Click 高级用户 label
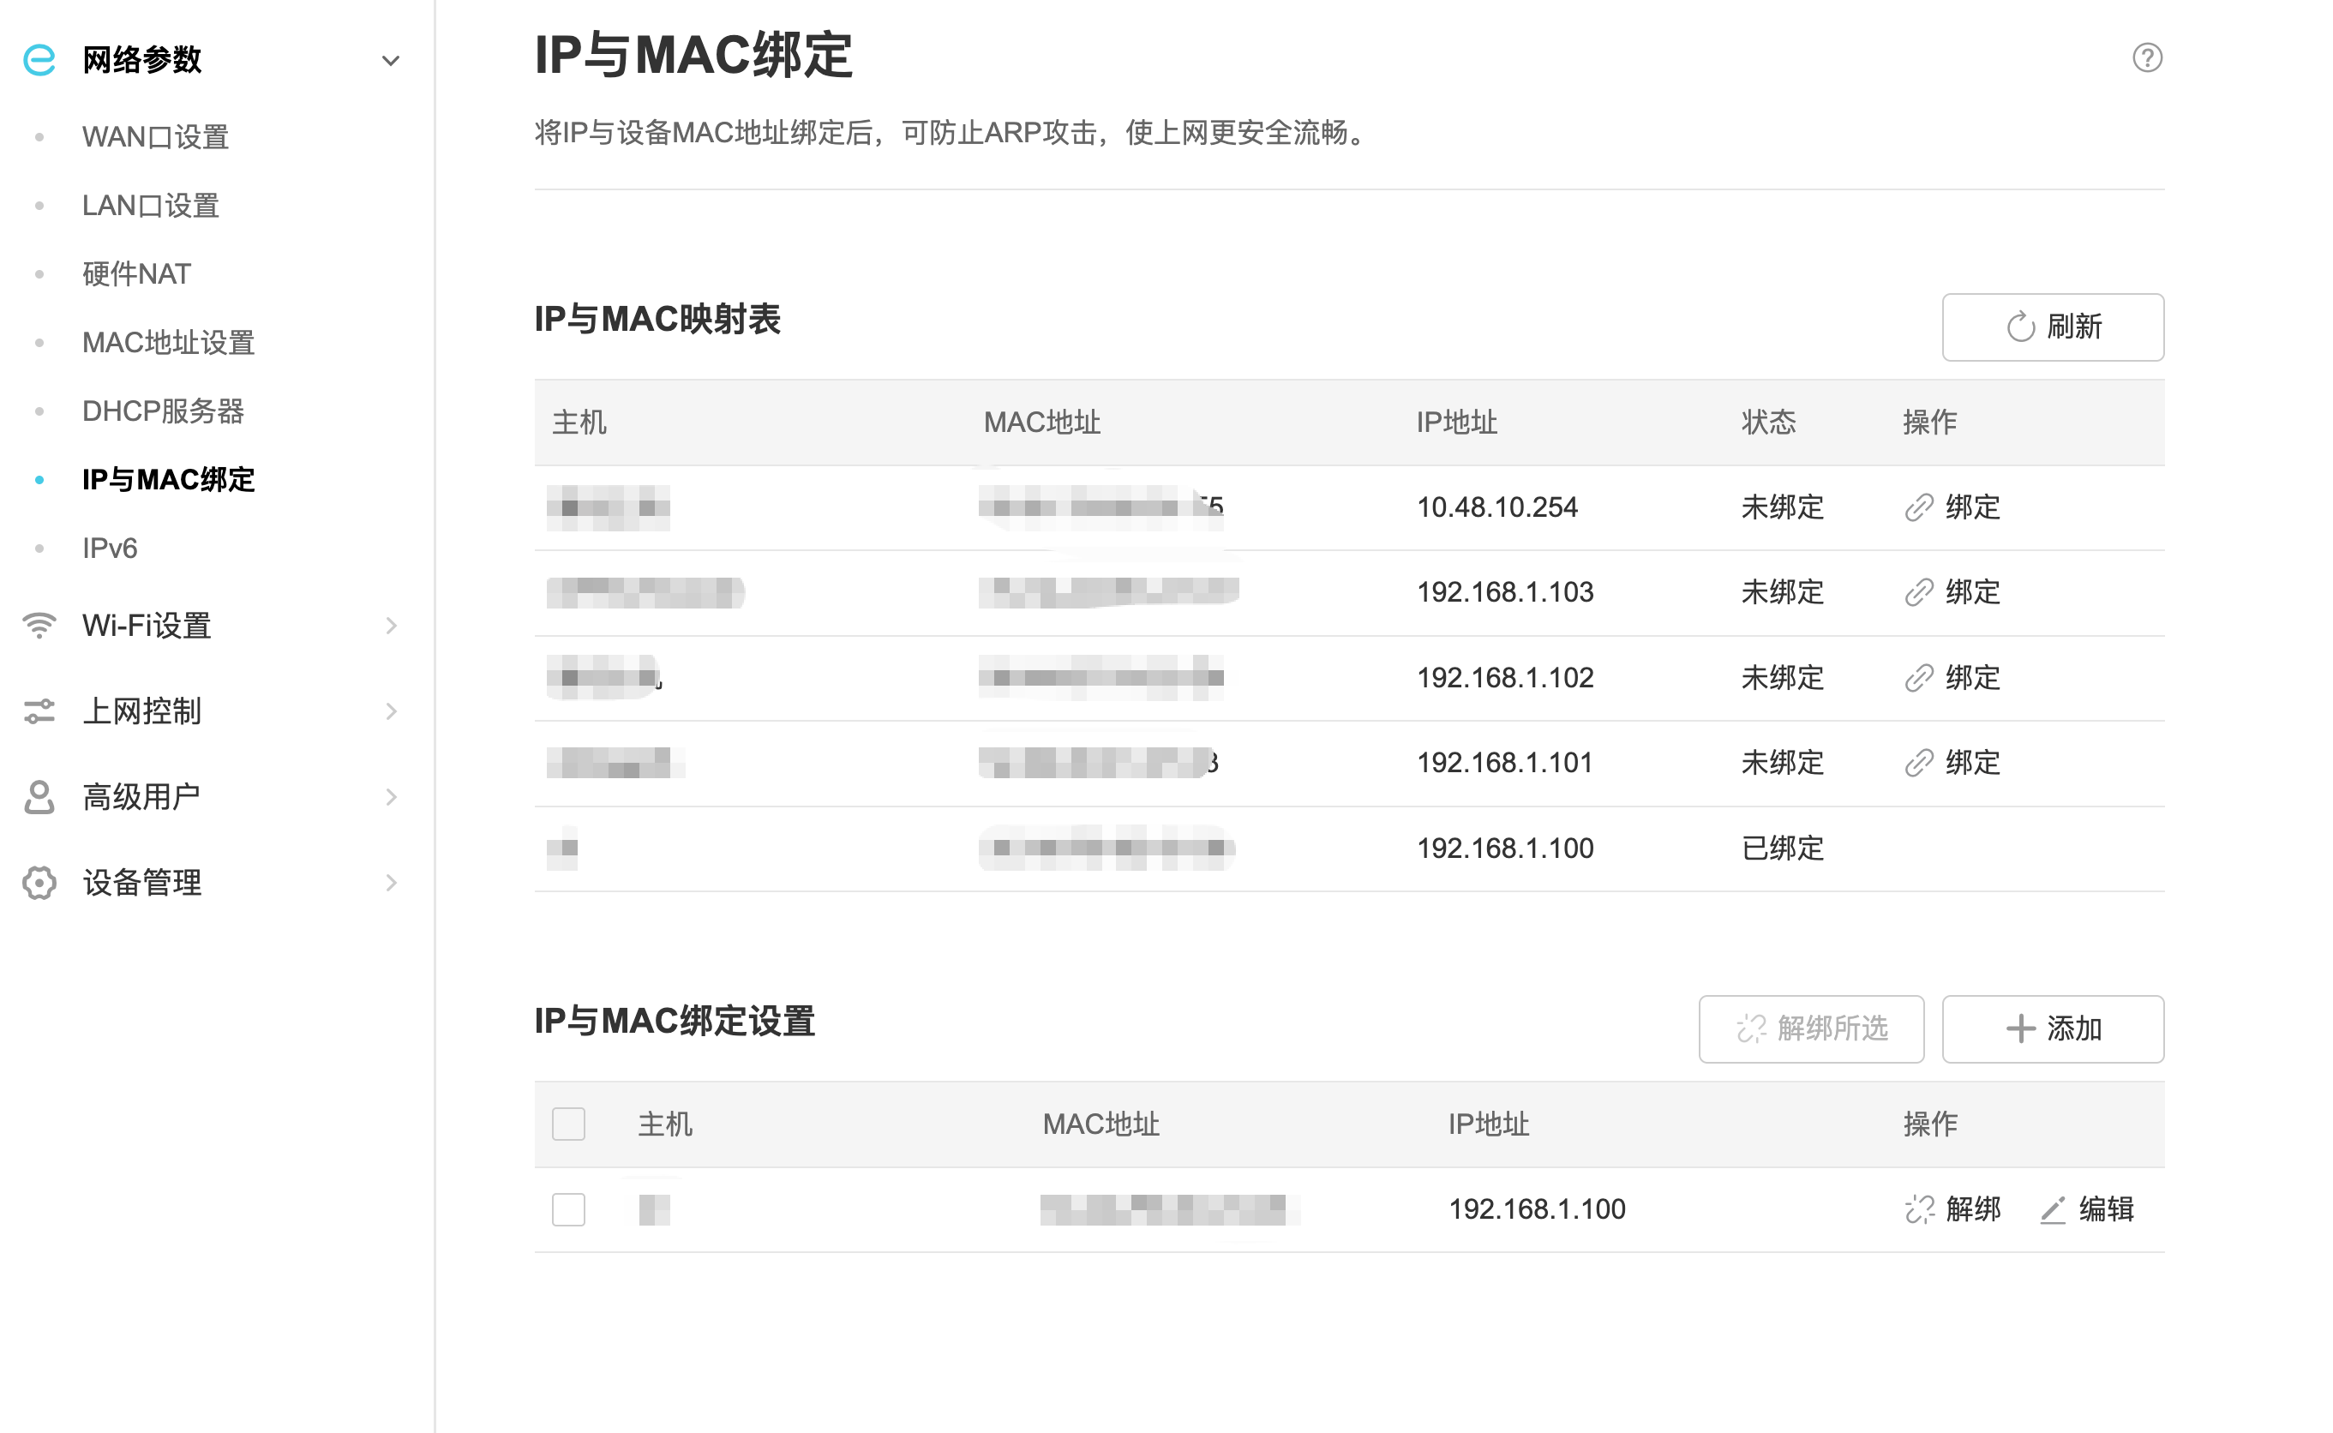 point(141,797)
